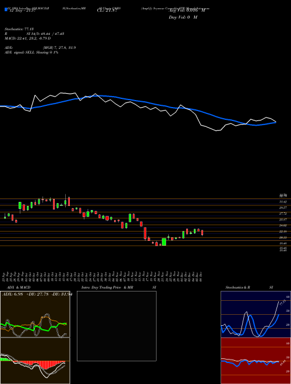Viewport: 291px width, 384px height.
Task: Click the 'Day Vol: 0 M' label
Action: pyautogui.click(x=183, y=17)
